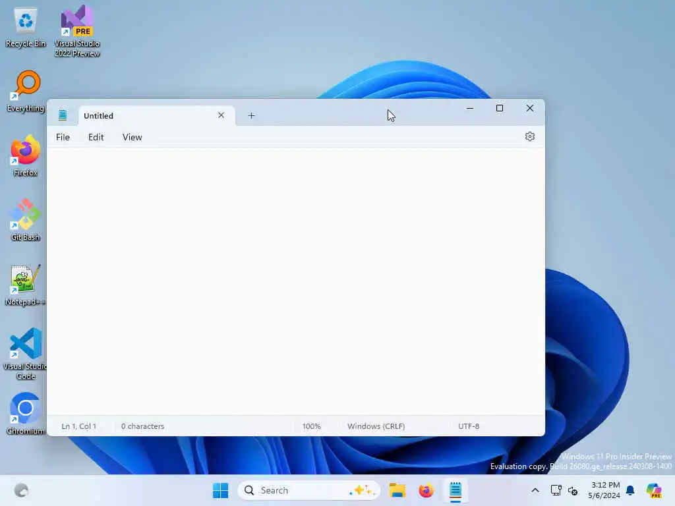The height and width of the screenshot is (506, 675).
Task: Open the Windows Start menu
Action: click(x=220, y=490)
